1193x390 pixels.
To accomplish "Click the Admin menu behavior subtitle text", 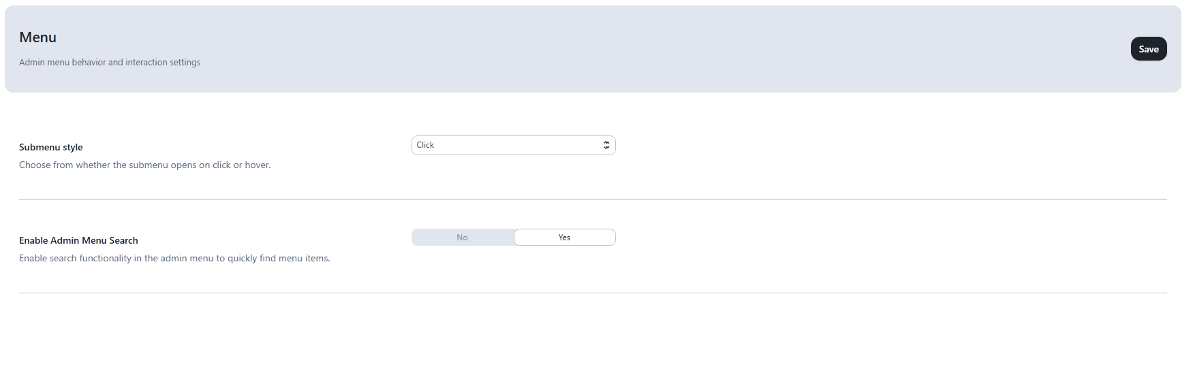I will [110, 62].
